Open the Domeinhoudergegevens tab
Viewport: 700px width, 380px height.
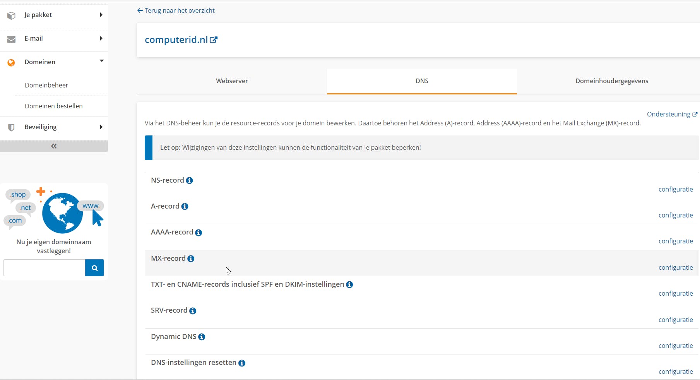point(612,81)
